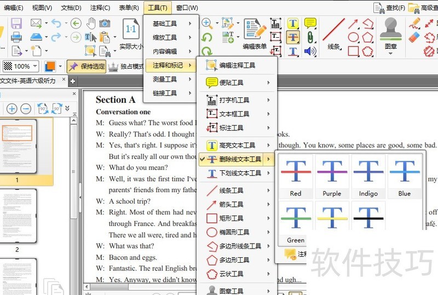
Task: Click the rotate counterclockwise green arrow
Action: (x=207, y=37)
